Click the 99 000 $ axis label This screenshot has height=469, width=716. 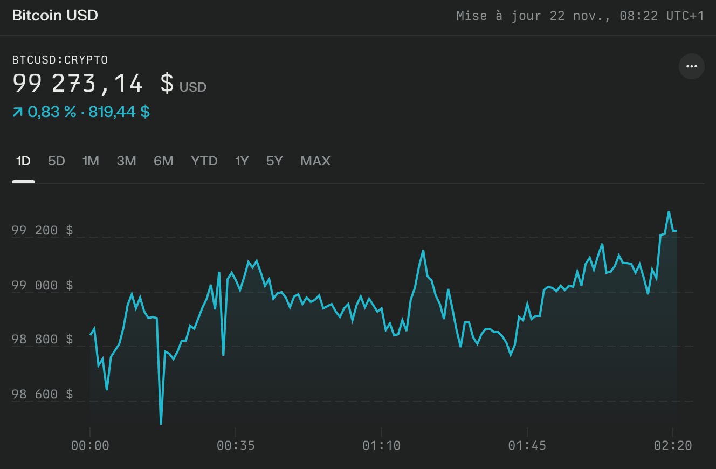(42, 285)
